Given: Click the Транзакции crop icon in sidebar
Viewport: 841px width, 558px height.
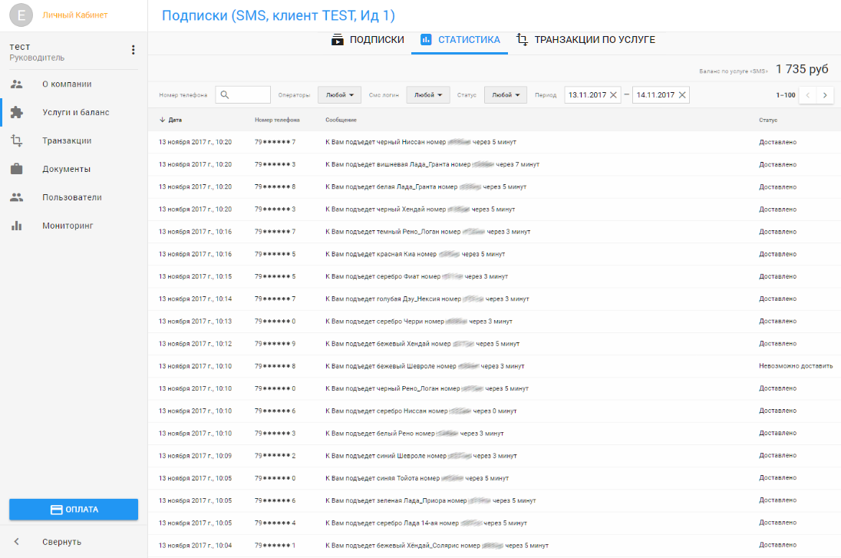Looking at the screenshot, I should point(17,140).
